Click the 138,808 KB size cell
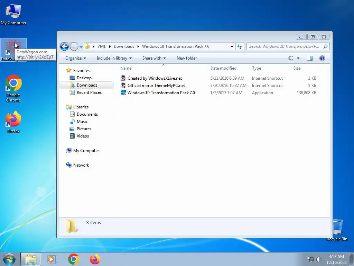 (x=306, y=93)
